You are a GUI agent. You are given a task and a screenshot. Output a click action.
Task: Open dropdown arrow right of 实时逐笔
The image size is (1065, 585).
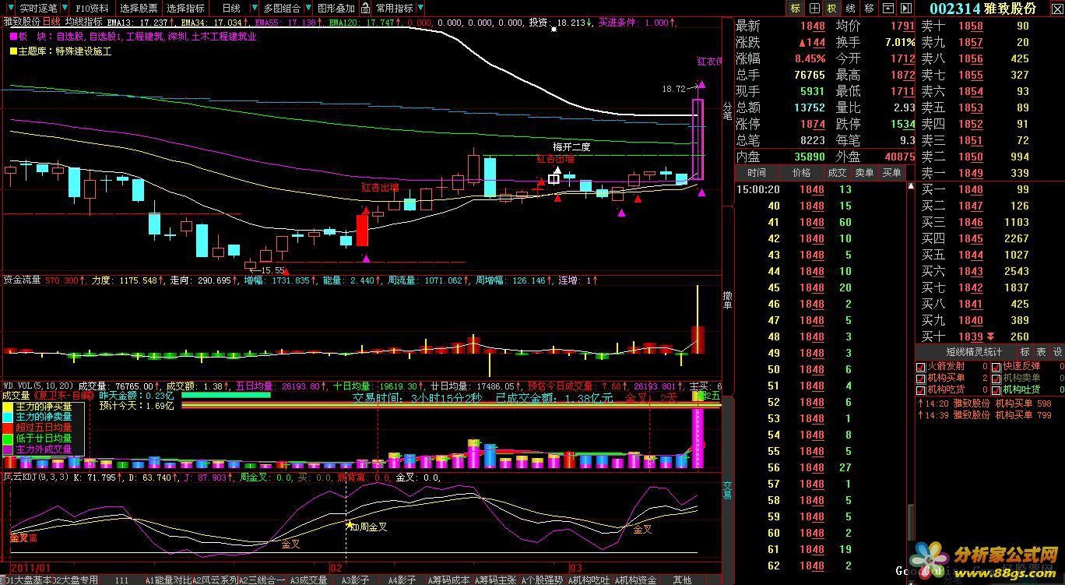pos(65,8)
